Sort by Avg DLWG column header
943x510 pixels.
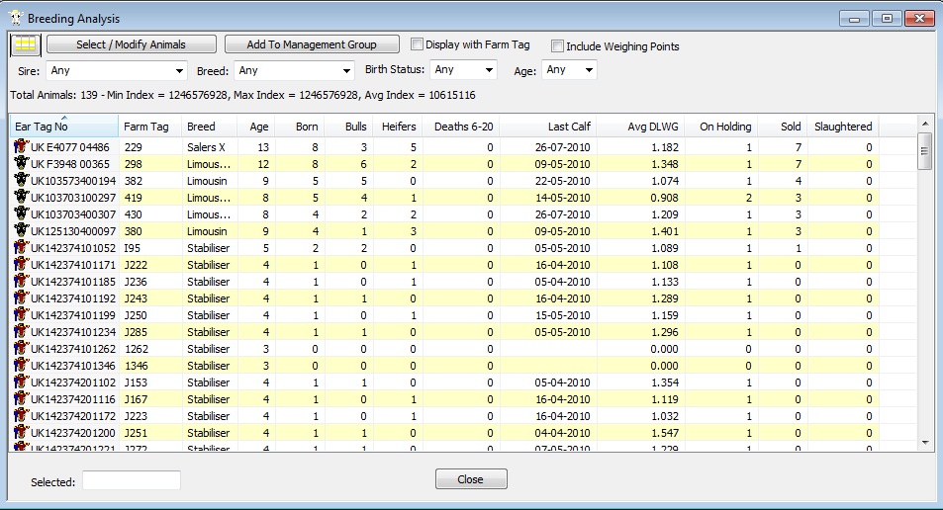640,127
